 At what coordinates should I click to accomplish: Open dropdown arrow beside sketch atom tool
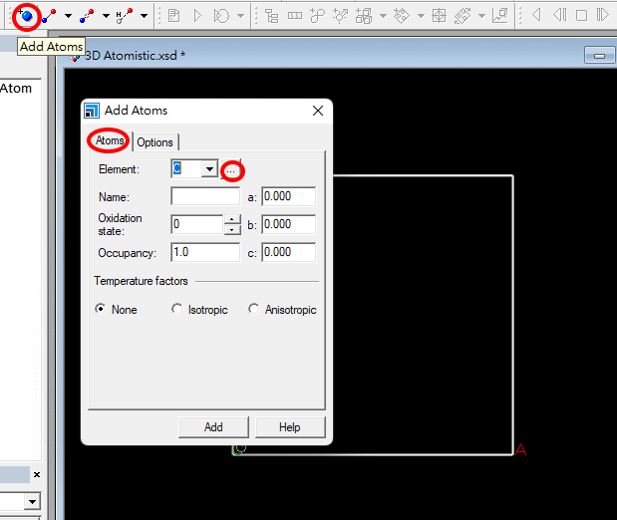pyautogui.click(x=68, y=16)
